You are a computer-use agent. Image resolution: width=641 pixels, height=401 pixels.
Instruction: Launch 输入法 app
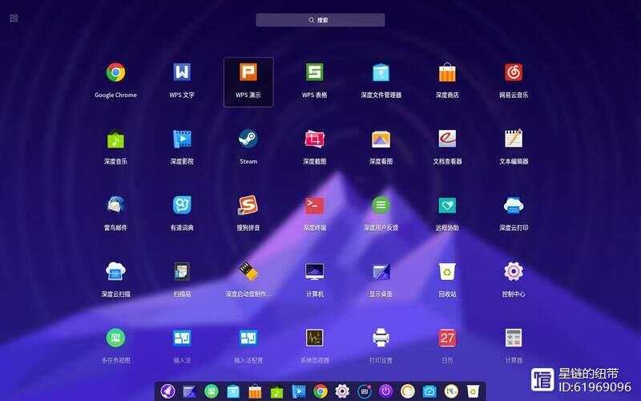click(182, 338)
